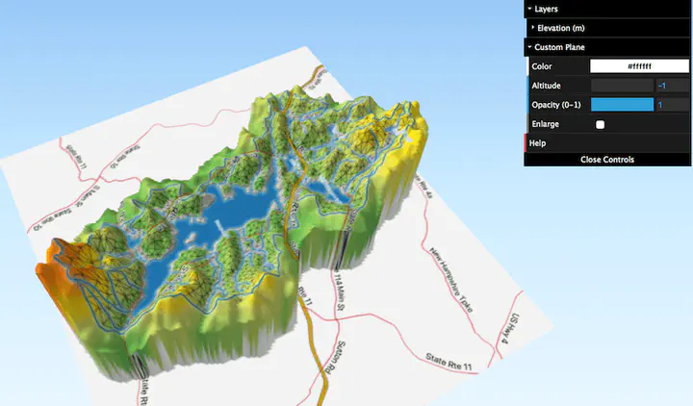Select the Opacity number field
Viewport: 693px width, 406px height.
click(672, 105)
